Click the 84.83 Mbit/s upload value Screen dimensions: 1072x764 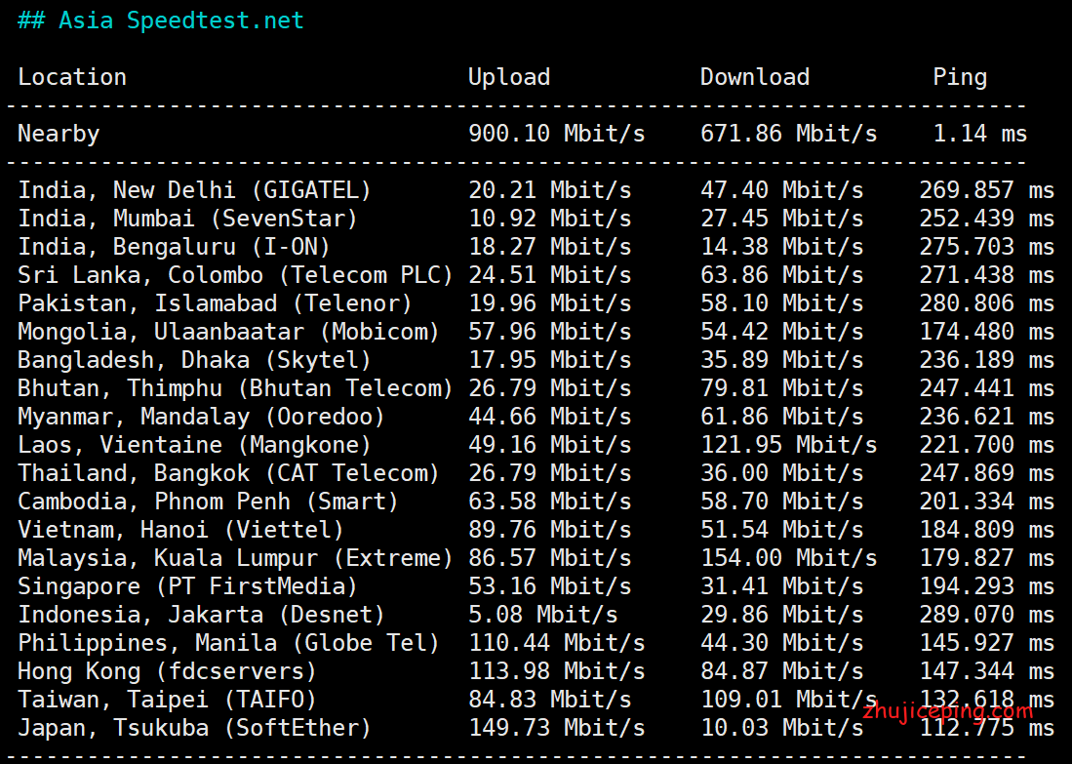[x=550, y=700]
